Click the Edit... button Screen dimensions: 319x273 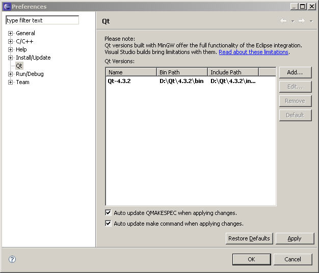coord(295,87)
